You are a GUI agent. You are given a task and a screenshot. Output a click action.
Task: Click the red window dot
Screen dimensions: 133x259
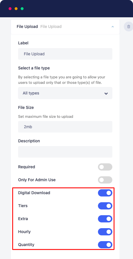pos(10,9)
